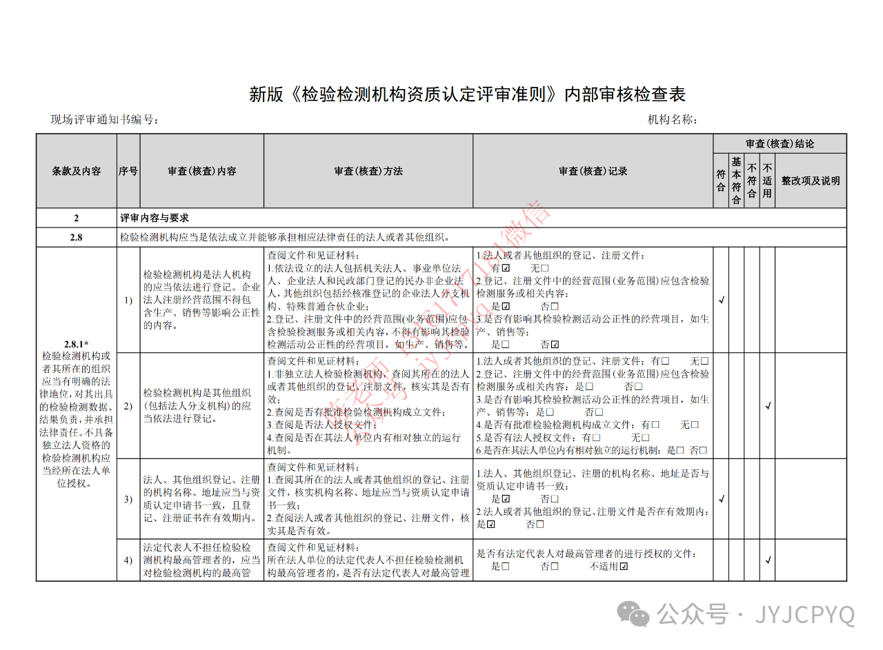
Task: Tick 是 box in row 4) 授权的文件 record
Action: click(506, 567)
